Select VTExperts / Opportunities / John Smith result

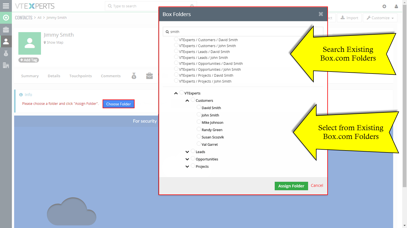click(176, 69)
